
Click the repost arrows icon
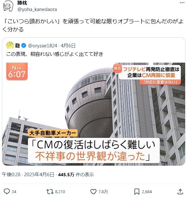50,192
